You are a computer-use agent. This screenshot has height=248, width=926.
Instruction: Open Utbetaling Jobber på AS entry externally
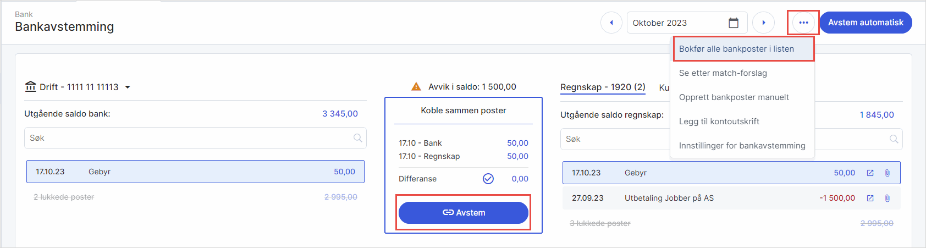coord(870,199)
